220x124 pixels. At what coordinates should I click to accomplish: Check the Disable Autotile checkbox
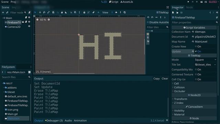tap(148, 22)
